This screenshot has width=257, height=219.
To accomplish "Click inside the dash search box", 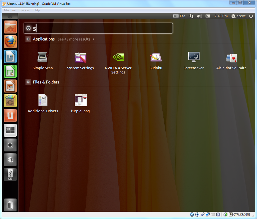I will click(98, 28).
